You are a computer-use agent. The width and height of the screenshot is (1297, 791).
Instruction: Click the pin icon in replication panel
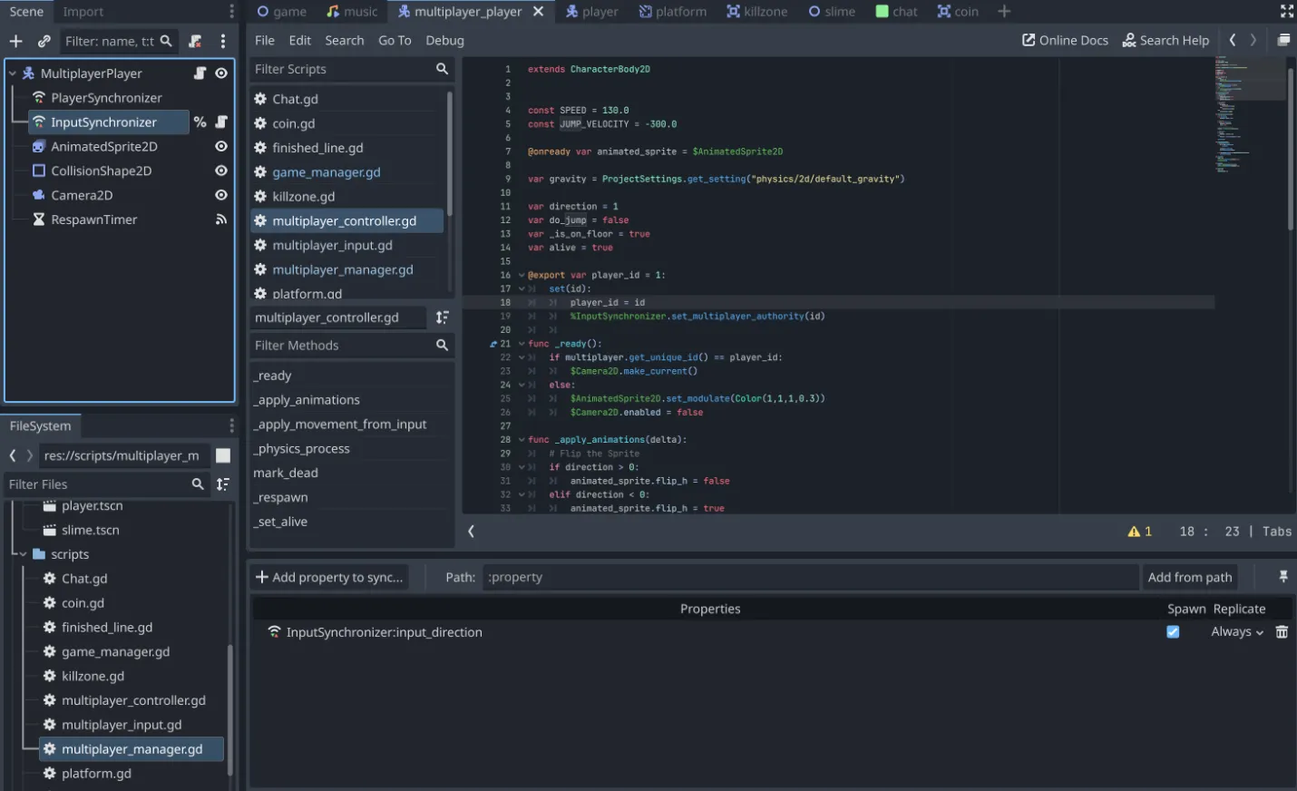point(1282,577)
